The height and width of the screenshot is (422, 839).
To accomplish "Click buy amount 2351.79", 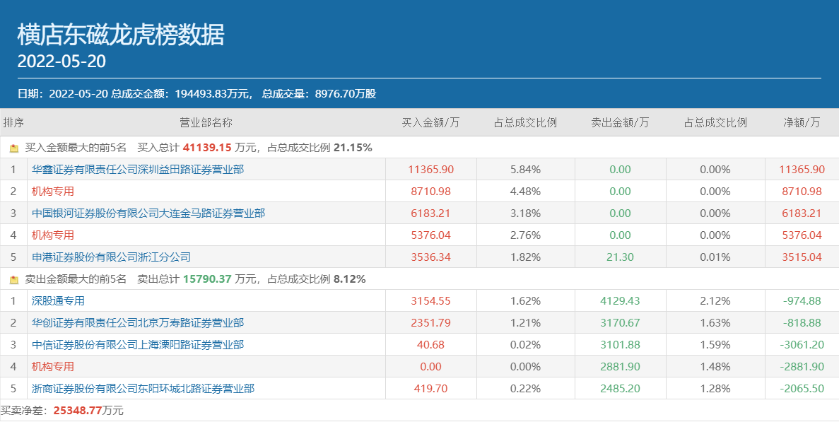I will pos(430,323).
